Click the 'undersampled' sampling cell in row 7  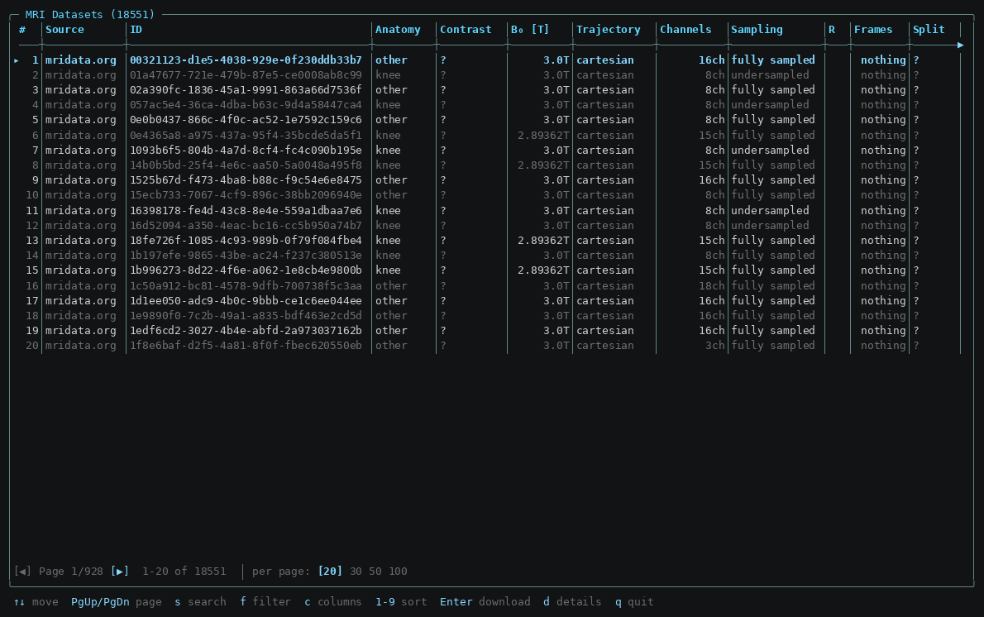click(770, 151)
